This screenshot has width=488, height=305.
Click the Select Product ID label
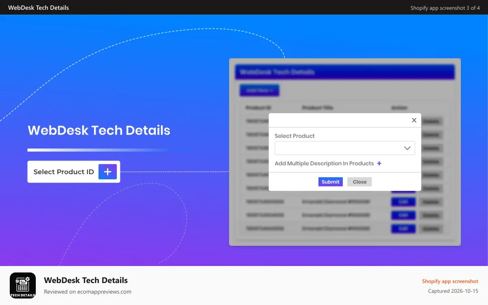point(64,172)
